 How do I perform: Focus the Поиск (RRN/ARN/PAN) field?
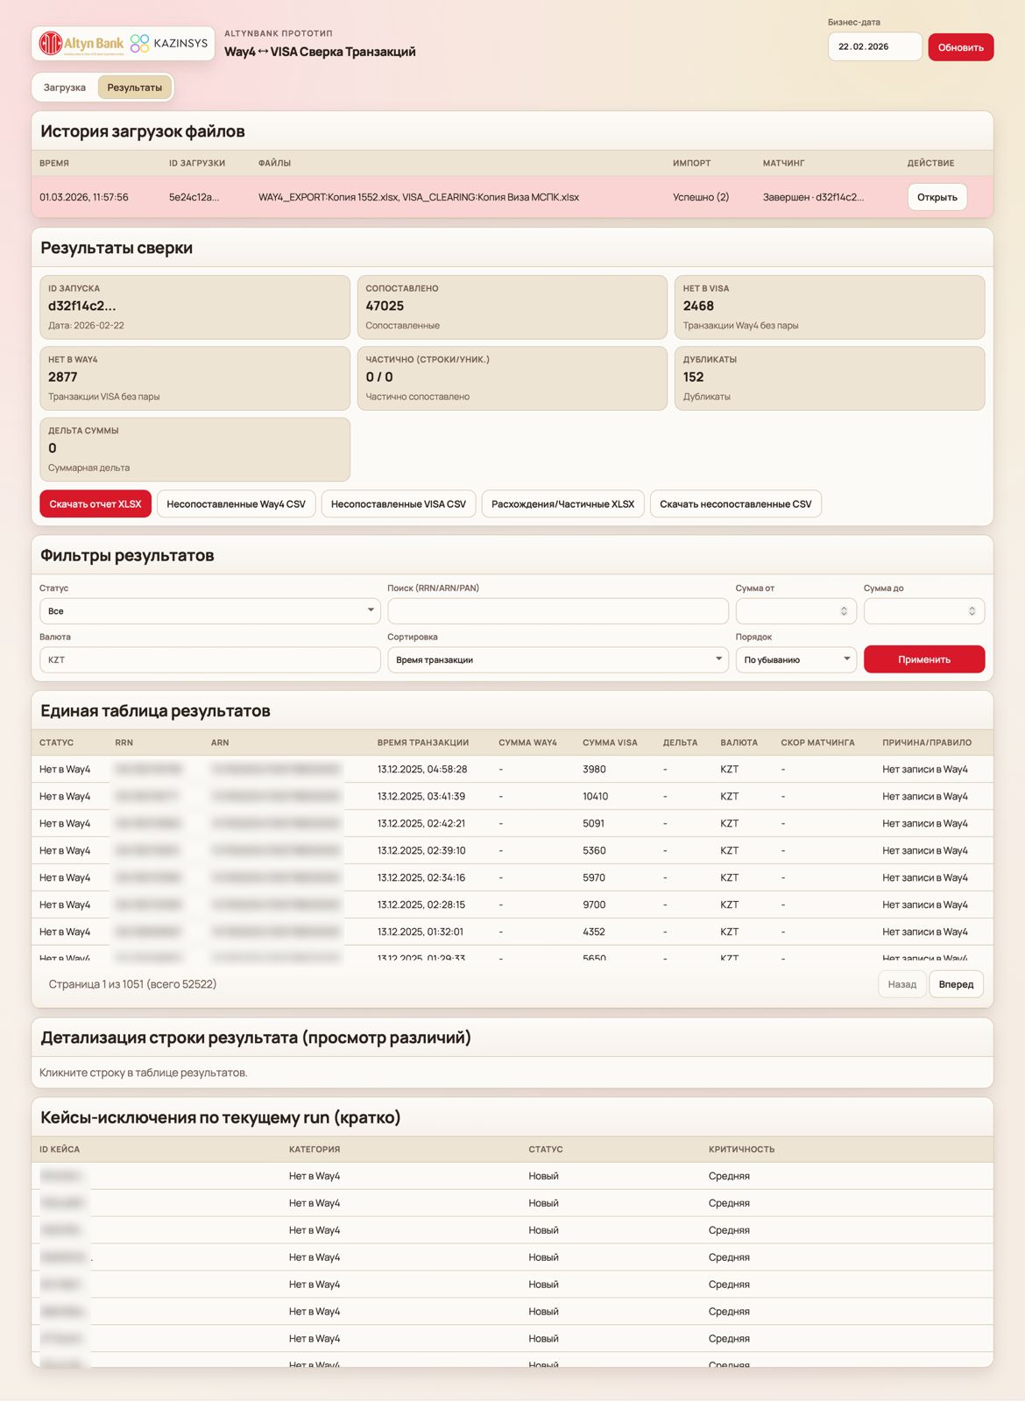pyautogui.click(x=557, y=611)
